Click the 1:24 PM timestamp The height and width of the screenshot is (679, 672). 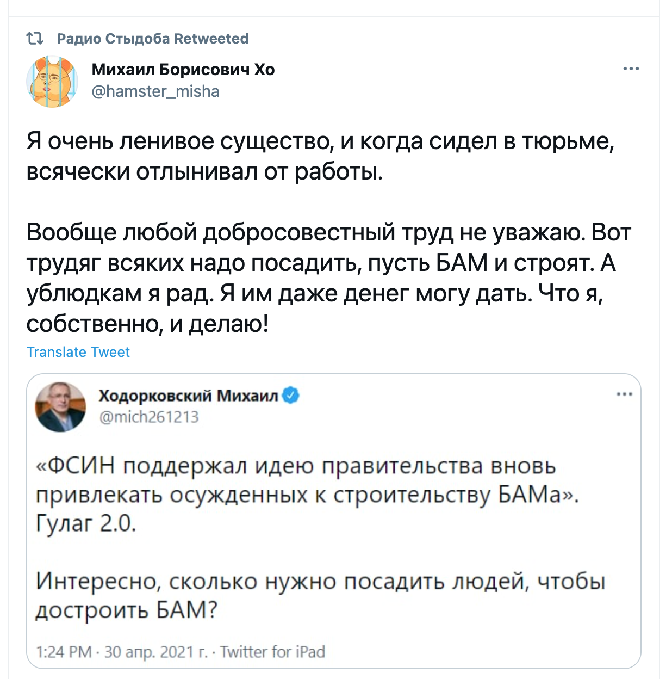(x=64, y=651)
